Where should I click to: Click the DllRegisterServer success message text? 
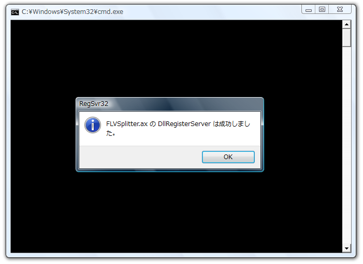178,128
